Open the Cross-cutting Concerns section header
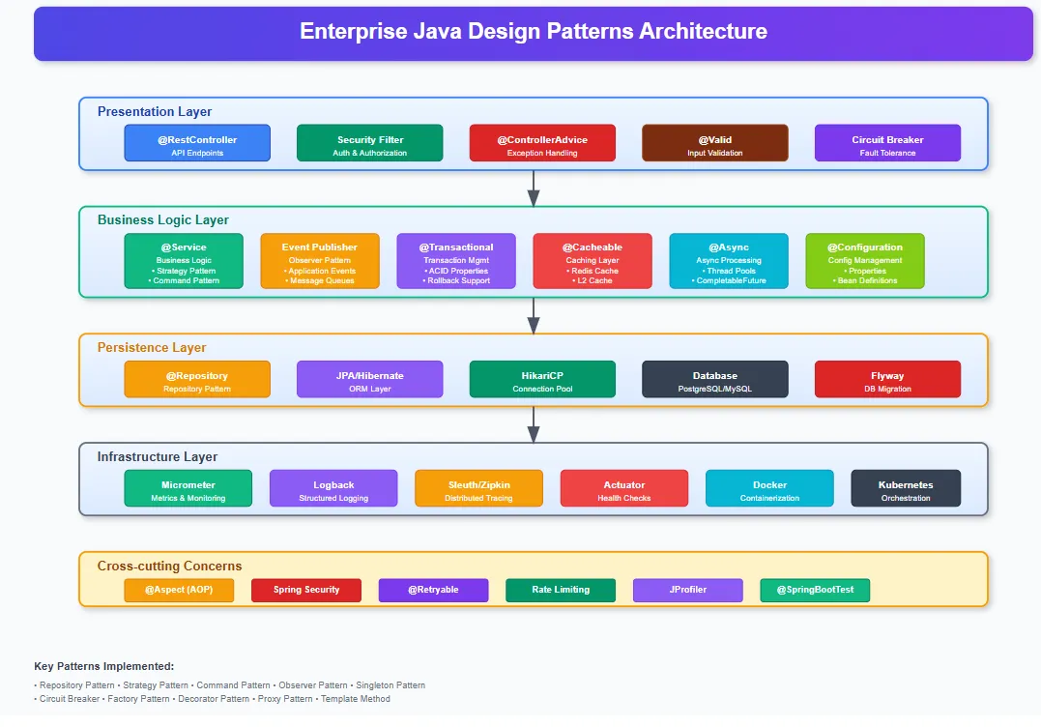The image size is (1041, 727). click(x=168, y=566)
